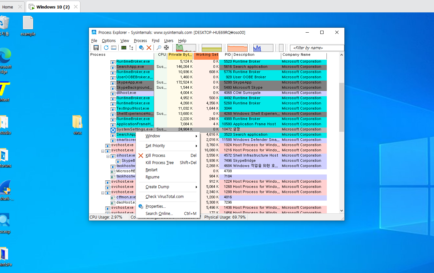434x273 pixels.
Task: Click the Refresh Now toolbar icon
Action: point(106,48)
